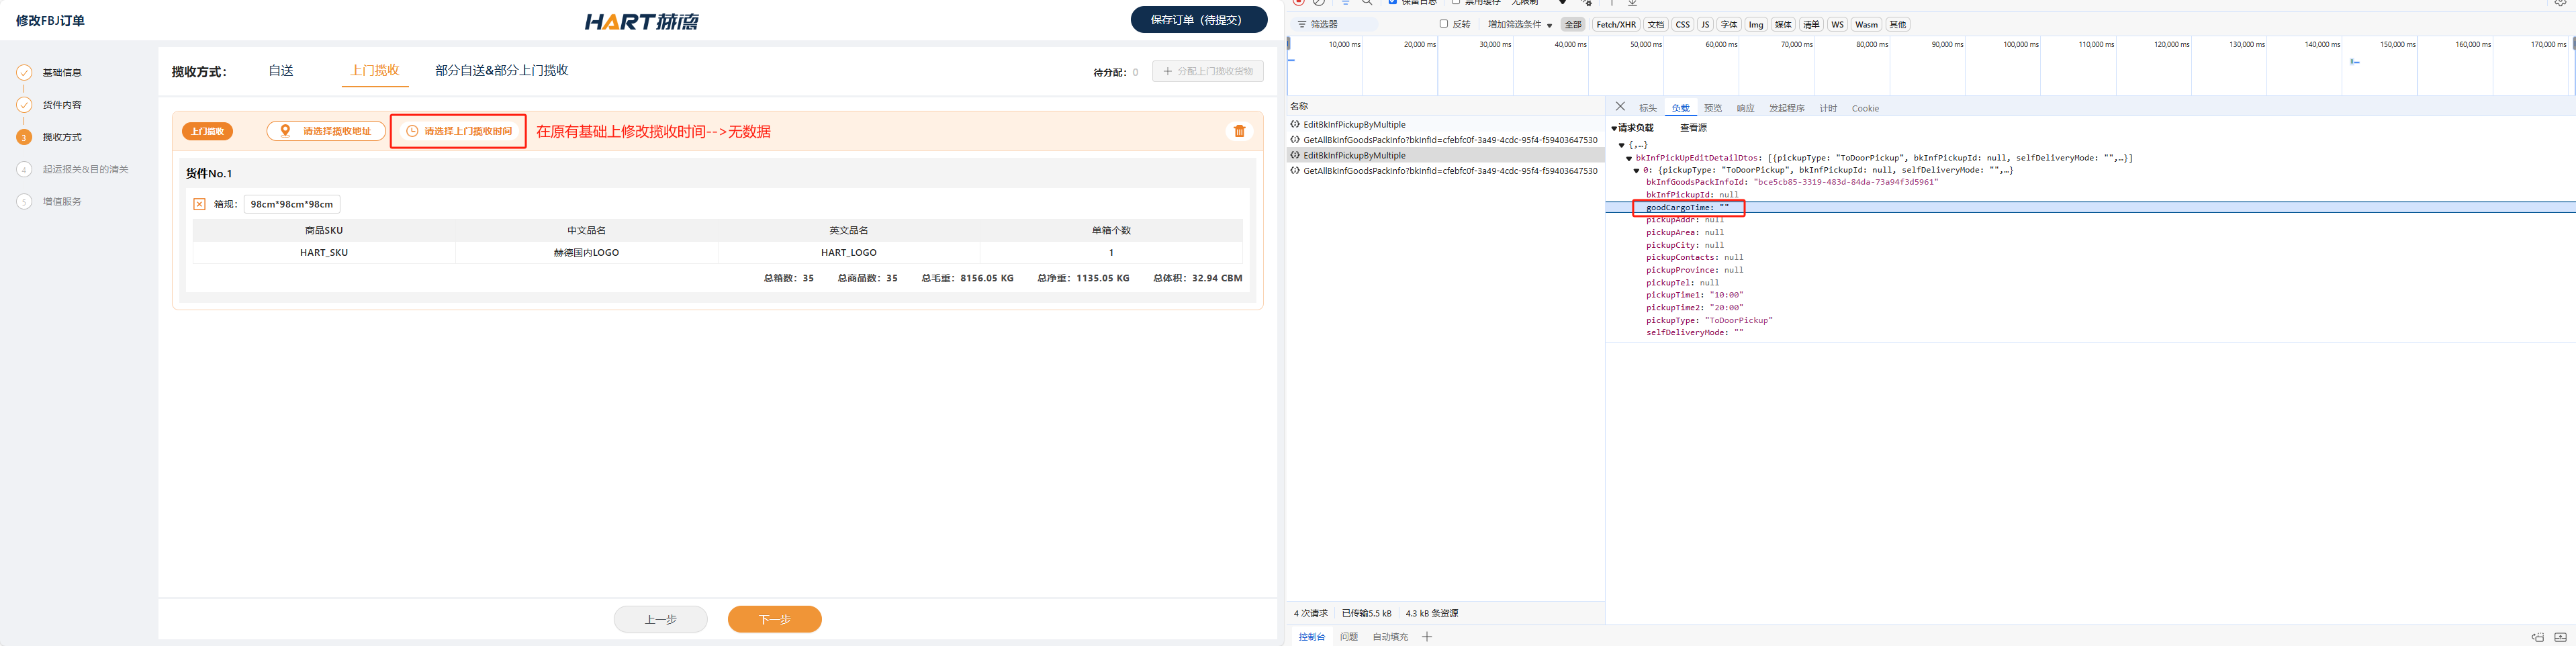This screenshot has height=646, width=2576.
Task: Click the step 4 circle icon
Action: click(x=24, y=170)
